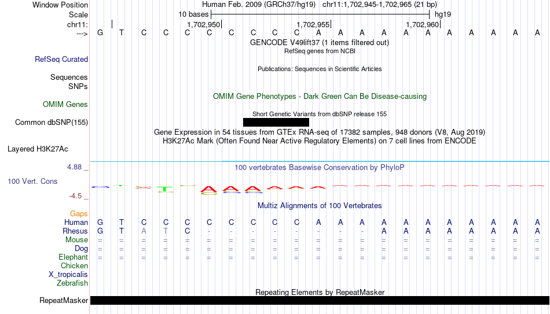Click the Dog species label

tap(82, 249)
